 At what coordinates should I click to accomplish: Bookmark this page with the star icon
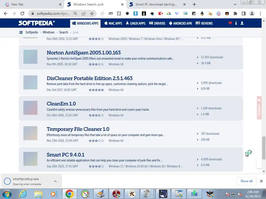[x=92, y=13]
